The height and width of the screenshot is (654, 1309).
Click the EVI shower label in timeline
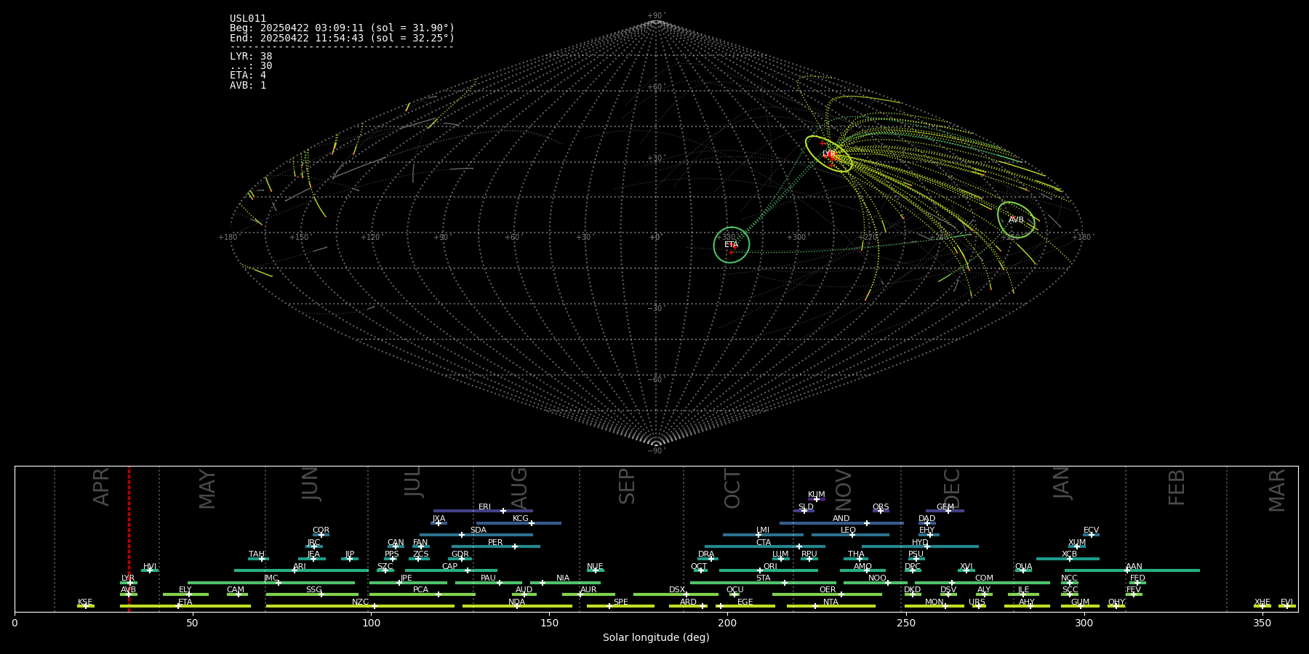coord(1286,602)
